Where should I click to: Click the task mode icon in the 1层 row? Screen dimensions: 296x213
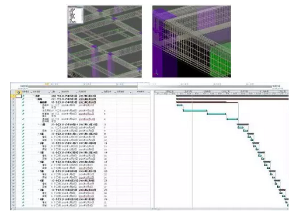pyautogui.click(x=23, y=125)
